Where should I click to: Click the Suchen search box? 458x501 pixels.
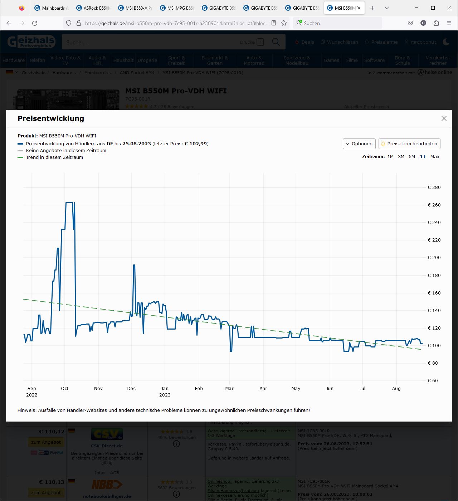click(337, 23)
